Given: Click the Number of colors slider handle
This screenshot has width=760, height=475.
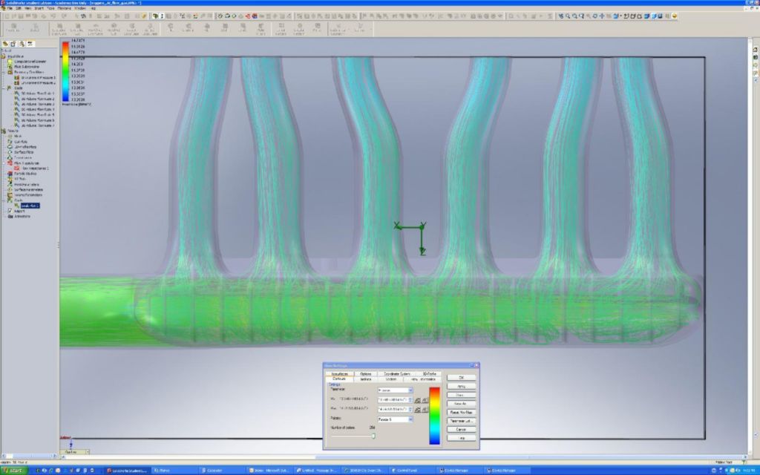Looking at the screenshot, I should pyautogui.click(x=373, y=436).
